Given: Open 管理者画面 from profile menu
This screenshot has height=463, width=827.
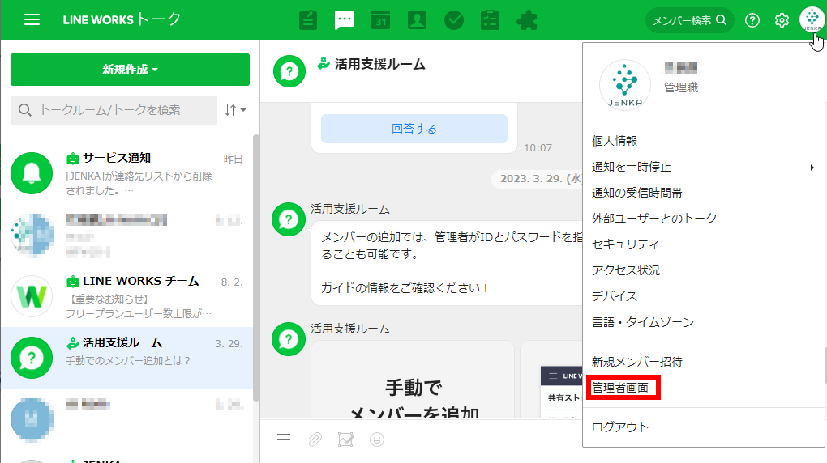Looking at the screenshot, I should [620, 388].
